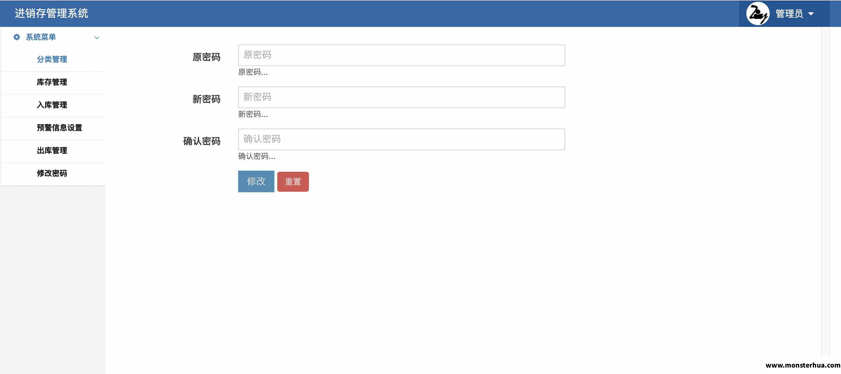Click the gear icon beside 系统菜单

[x=17, y=37]
